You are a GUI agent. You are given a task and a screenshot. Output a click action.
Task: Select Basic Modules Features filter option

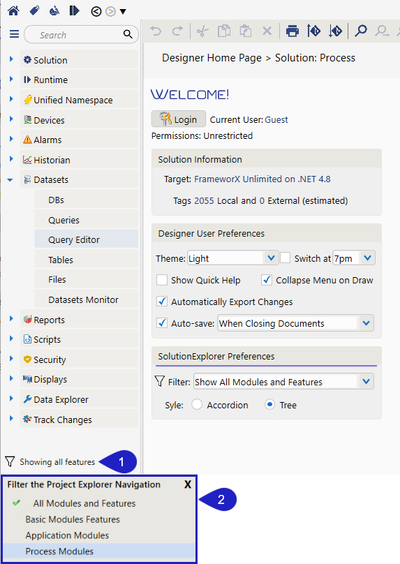pyautogui.click(x=73, y=519)
